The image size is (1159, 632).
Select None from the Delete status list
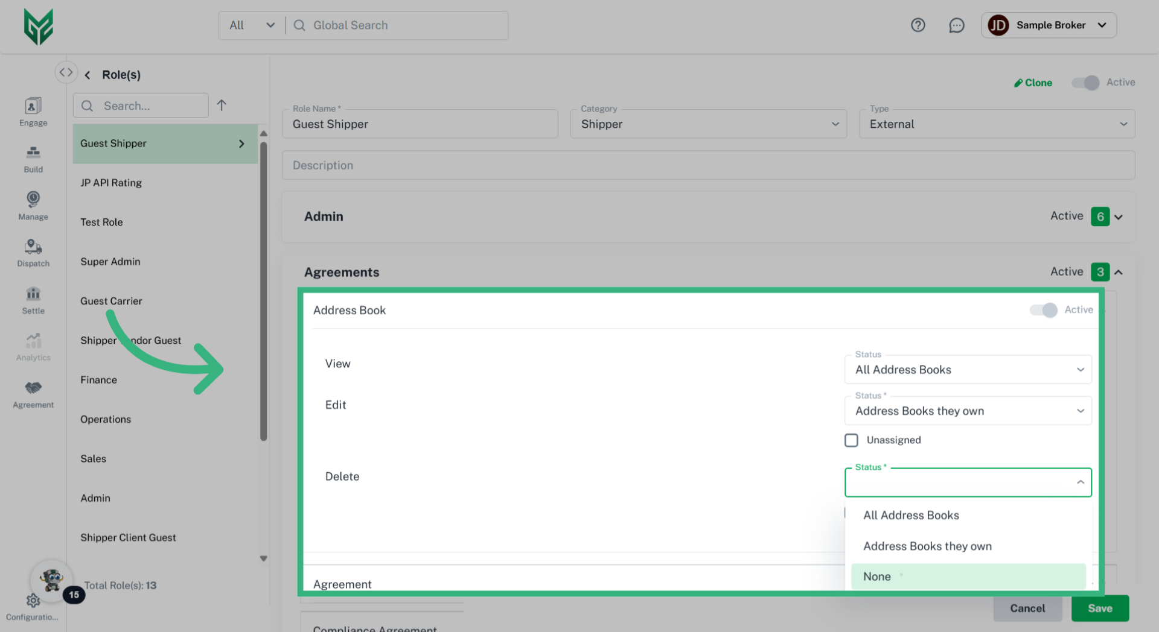point(968,577)
